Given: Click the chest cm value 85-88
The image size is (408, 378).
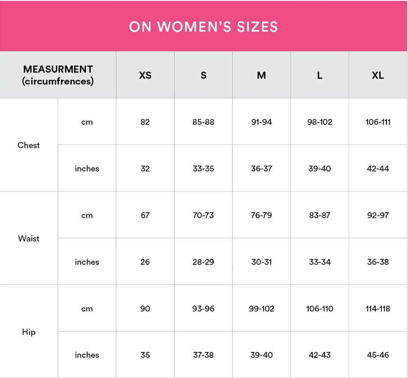Looking at the screenshot, I should [x=204, y=122].
